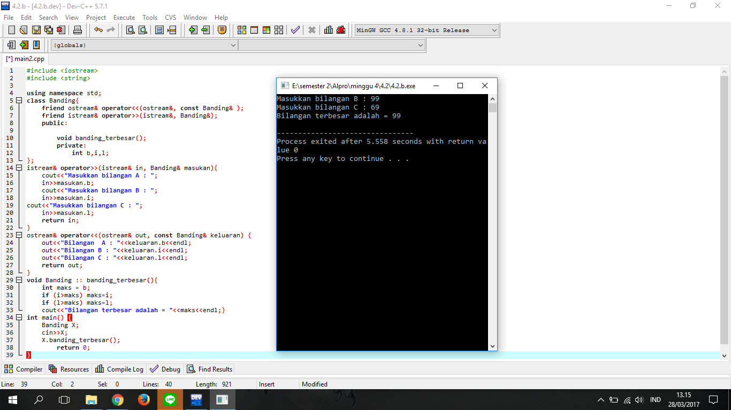731x410 pixels.
Task: Close the file with the red X page icon
Action: click(x=61, y=30)
